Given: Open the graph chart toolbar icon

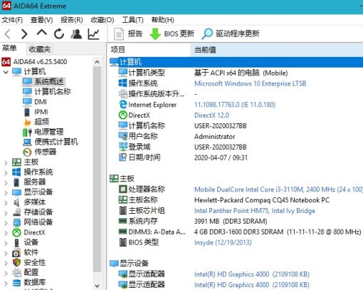Looking at the screenshot, I should click(93, 34).
